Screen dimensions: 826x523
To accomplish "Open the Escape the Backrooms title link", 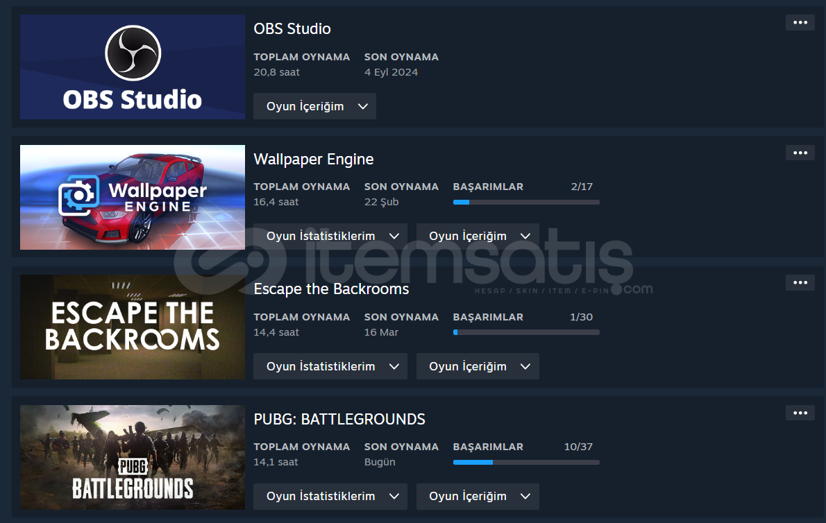I will click(x=331, y=289).
